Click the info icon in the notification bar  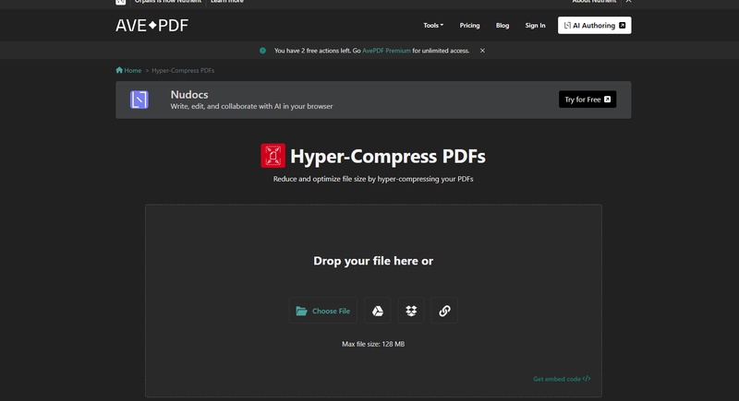pos(262,51)
